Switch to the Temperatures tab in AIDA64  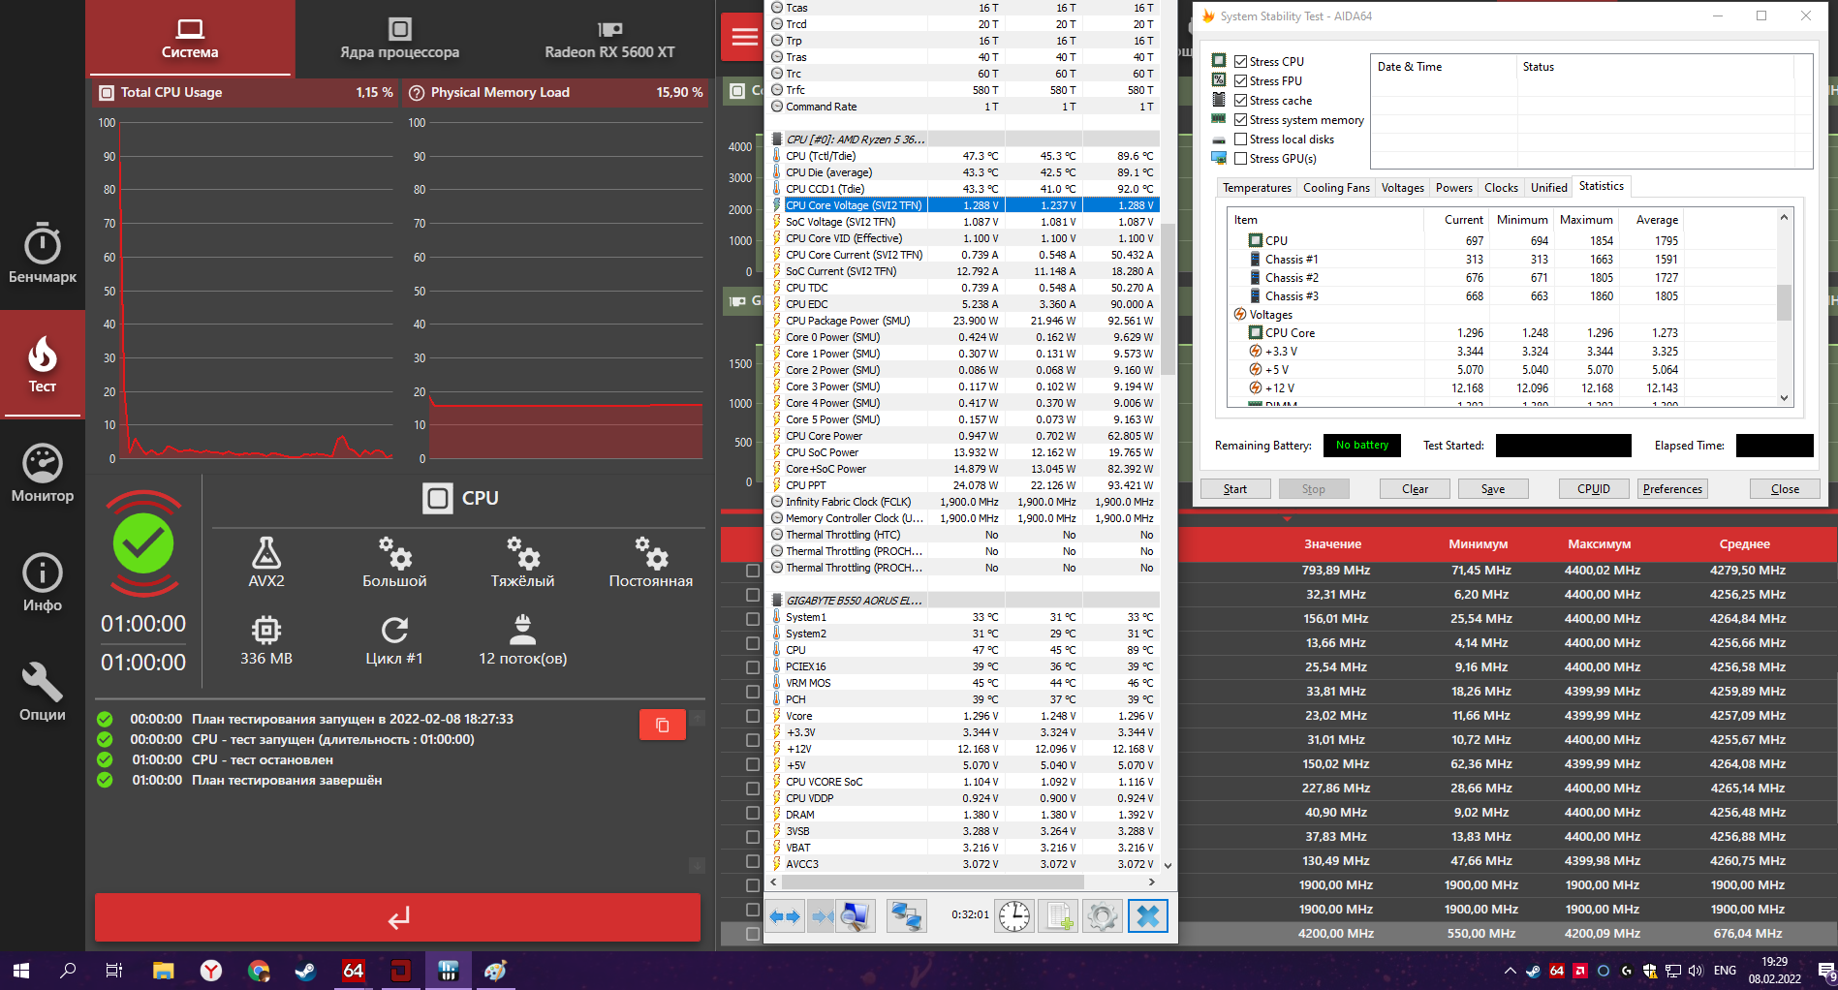point(1257,188)
